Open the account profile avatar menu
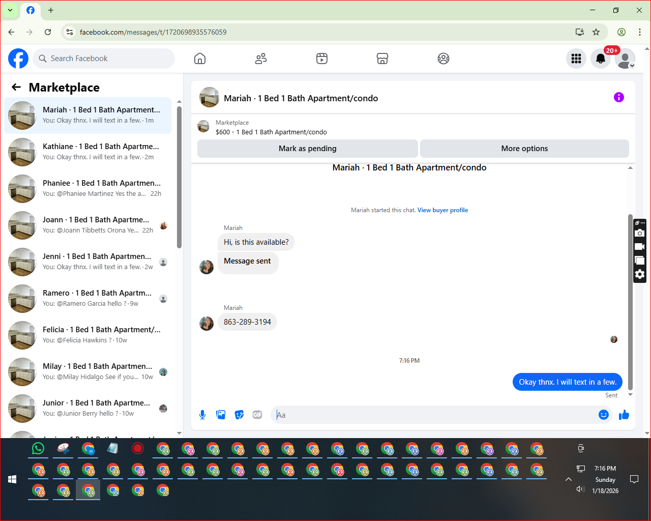Viewport: 651px width, 521px height. (x=625, y=59)
